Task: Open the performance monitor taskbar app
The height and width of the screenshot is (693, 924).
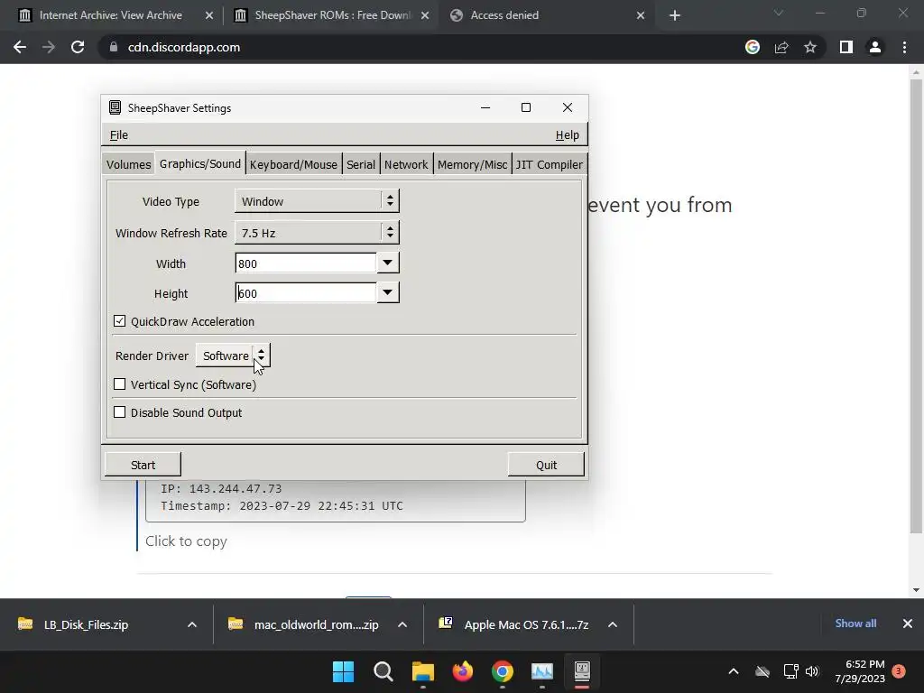Action: point(542,671)
